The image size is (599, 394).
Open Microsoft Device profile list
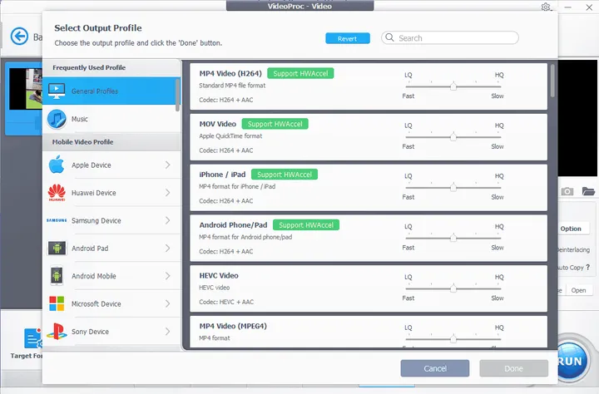click(111, 303)
